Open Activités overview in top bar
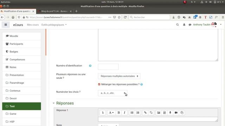Viewport: 225px width, 126px height. pyautogui.click(x=6, y=2)
